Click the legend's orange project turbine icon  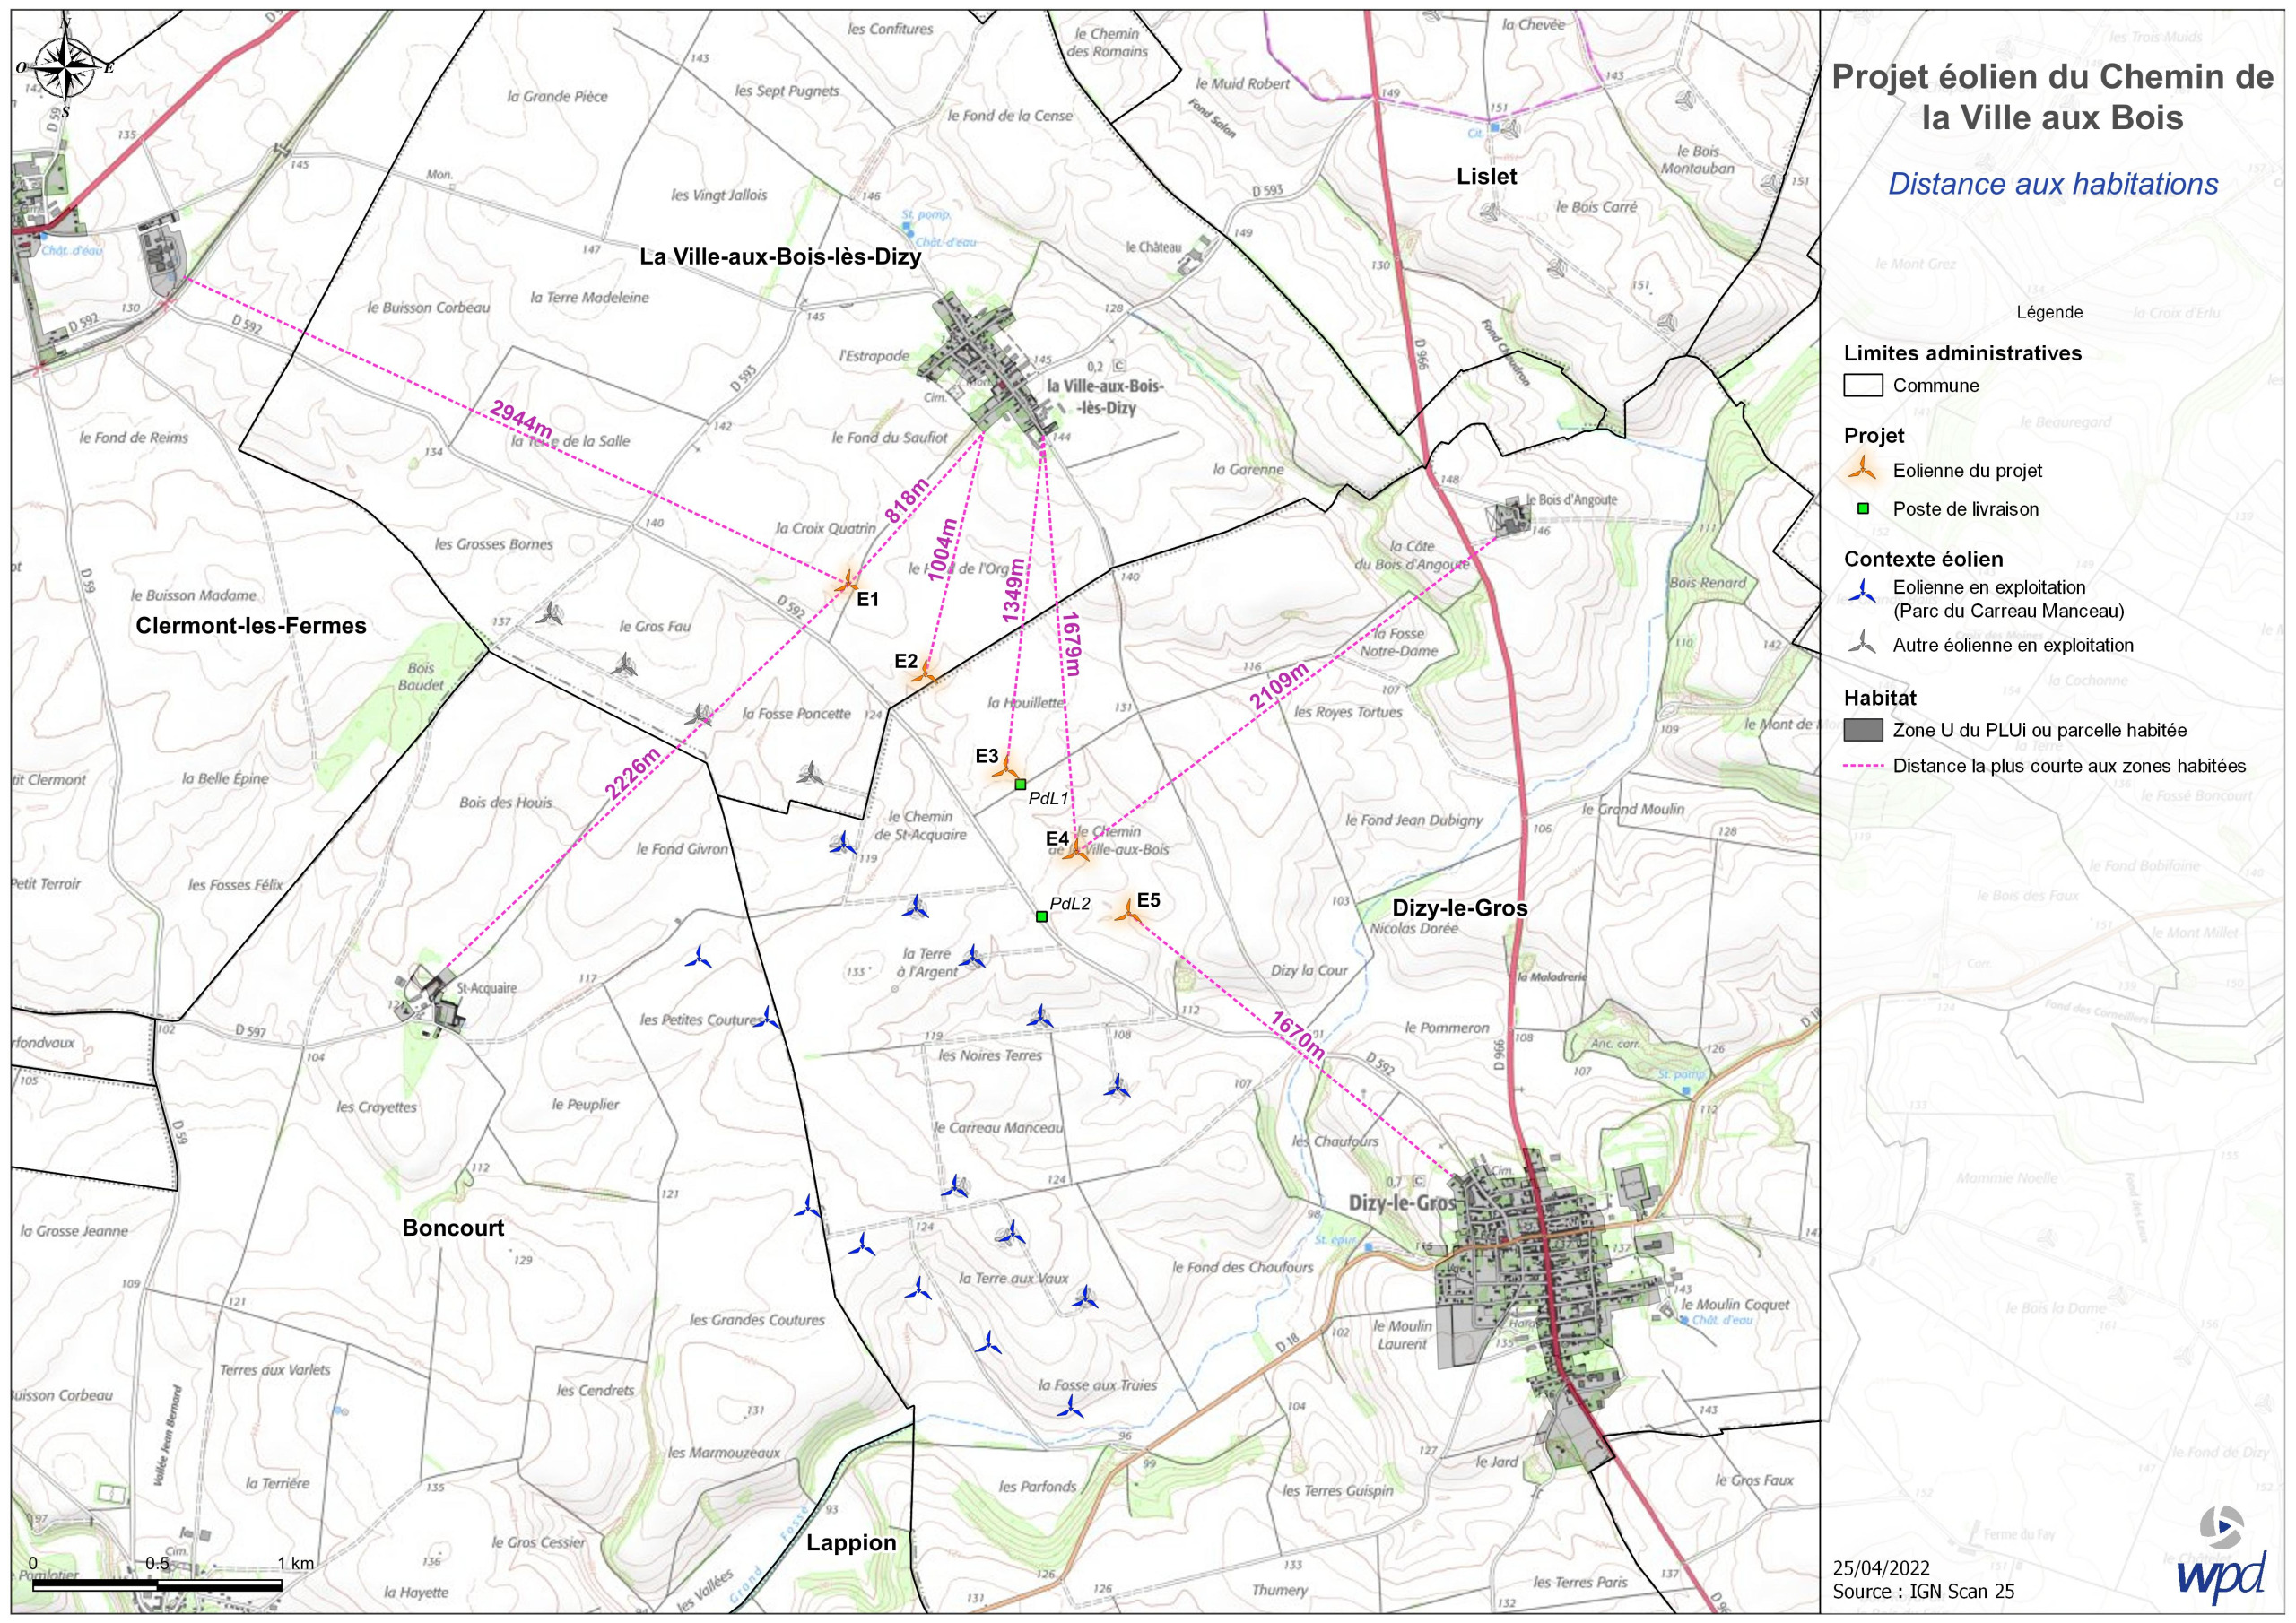tap(1861, 469)
